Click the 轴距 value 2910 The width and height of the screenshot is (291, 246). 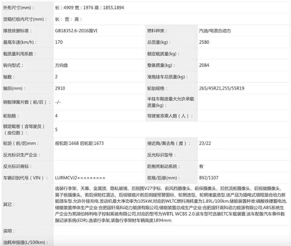(x=60, y=88)
